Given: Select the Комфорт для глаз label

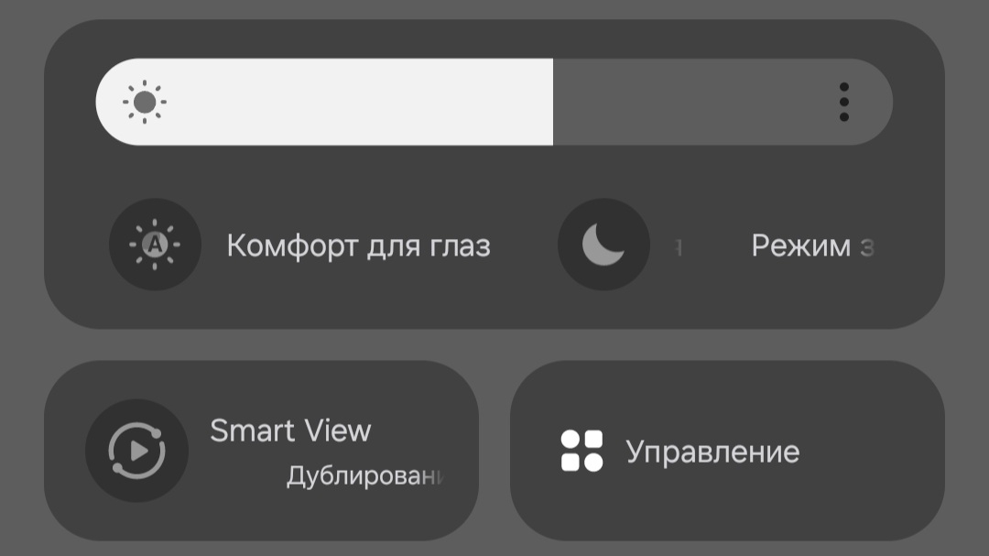Looking at the screenshot, I should click(358, 245).
